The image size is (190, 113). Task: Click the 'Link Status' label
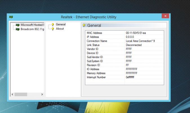tap(93, 45)
